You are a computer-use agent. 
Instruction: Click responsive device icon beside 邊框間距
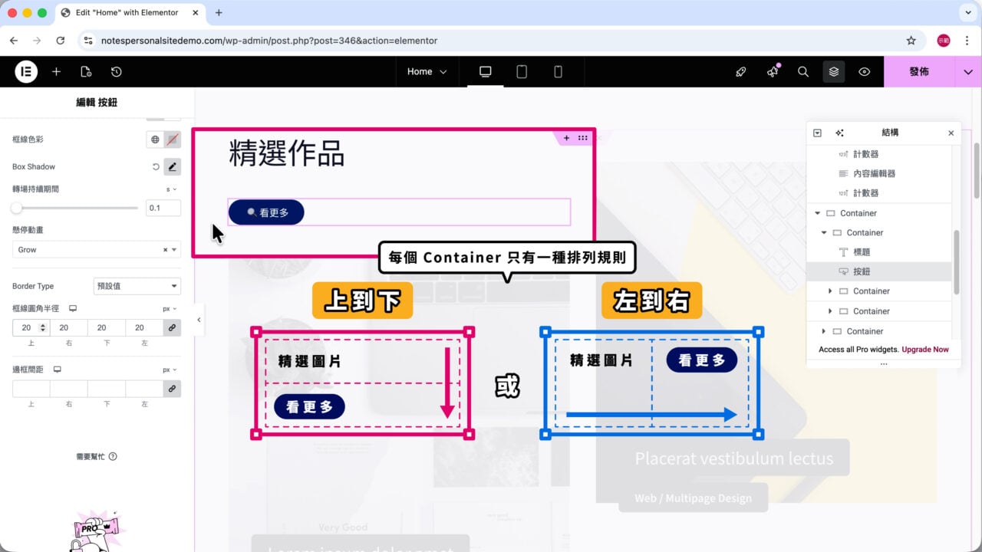[57, 370]
